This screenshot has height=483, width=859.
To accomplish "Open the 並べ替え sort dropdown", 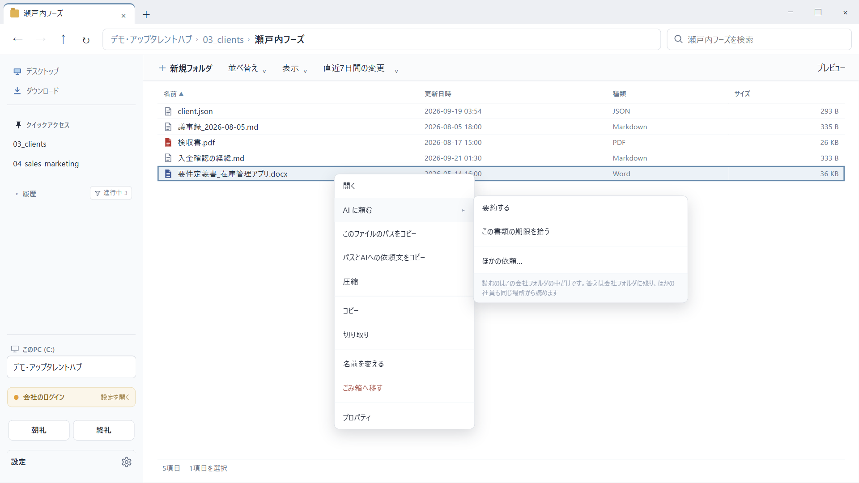I will coord(247,68).
